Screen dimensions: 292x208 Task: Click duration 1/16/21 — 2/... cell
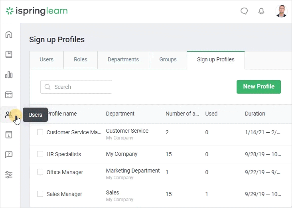click(262, 132)
